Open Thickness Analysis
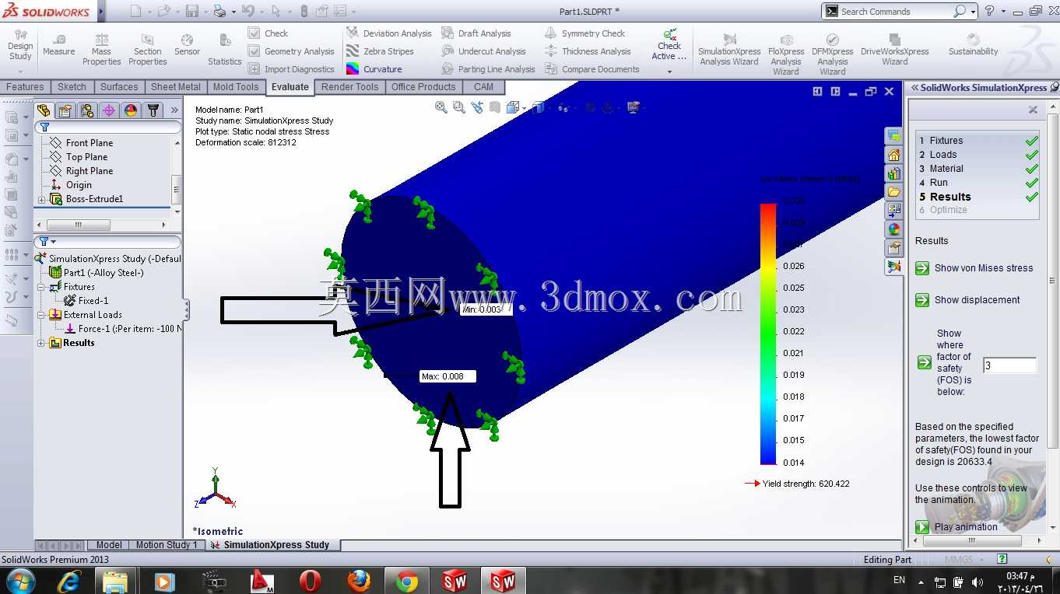The image size is (1060, 594). pyautogui.click(x=588, y=51)
